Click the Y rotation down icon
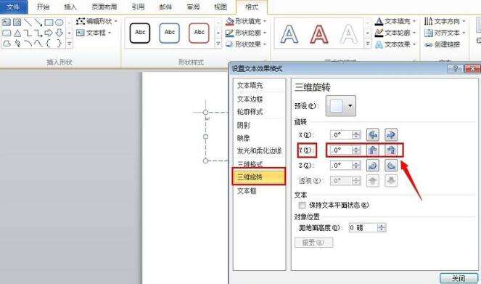Viewport: 481px width, 284px height. coord(391,150)
